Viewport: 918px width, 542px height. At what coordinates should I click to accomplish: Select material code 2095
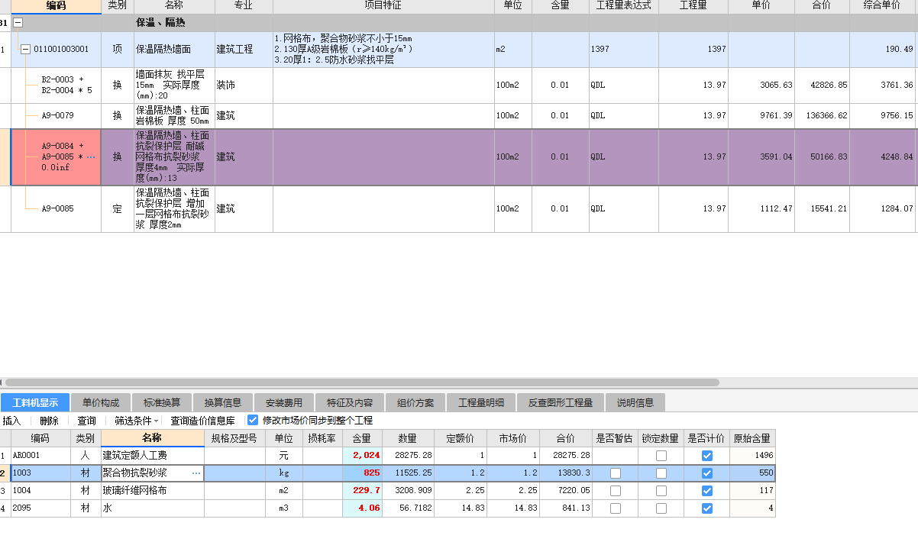(x=41, y=508)
